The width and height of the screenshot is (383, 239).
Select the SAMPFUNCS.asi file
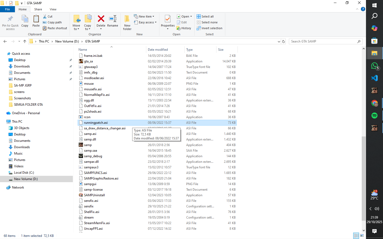(157, 173)
